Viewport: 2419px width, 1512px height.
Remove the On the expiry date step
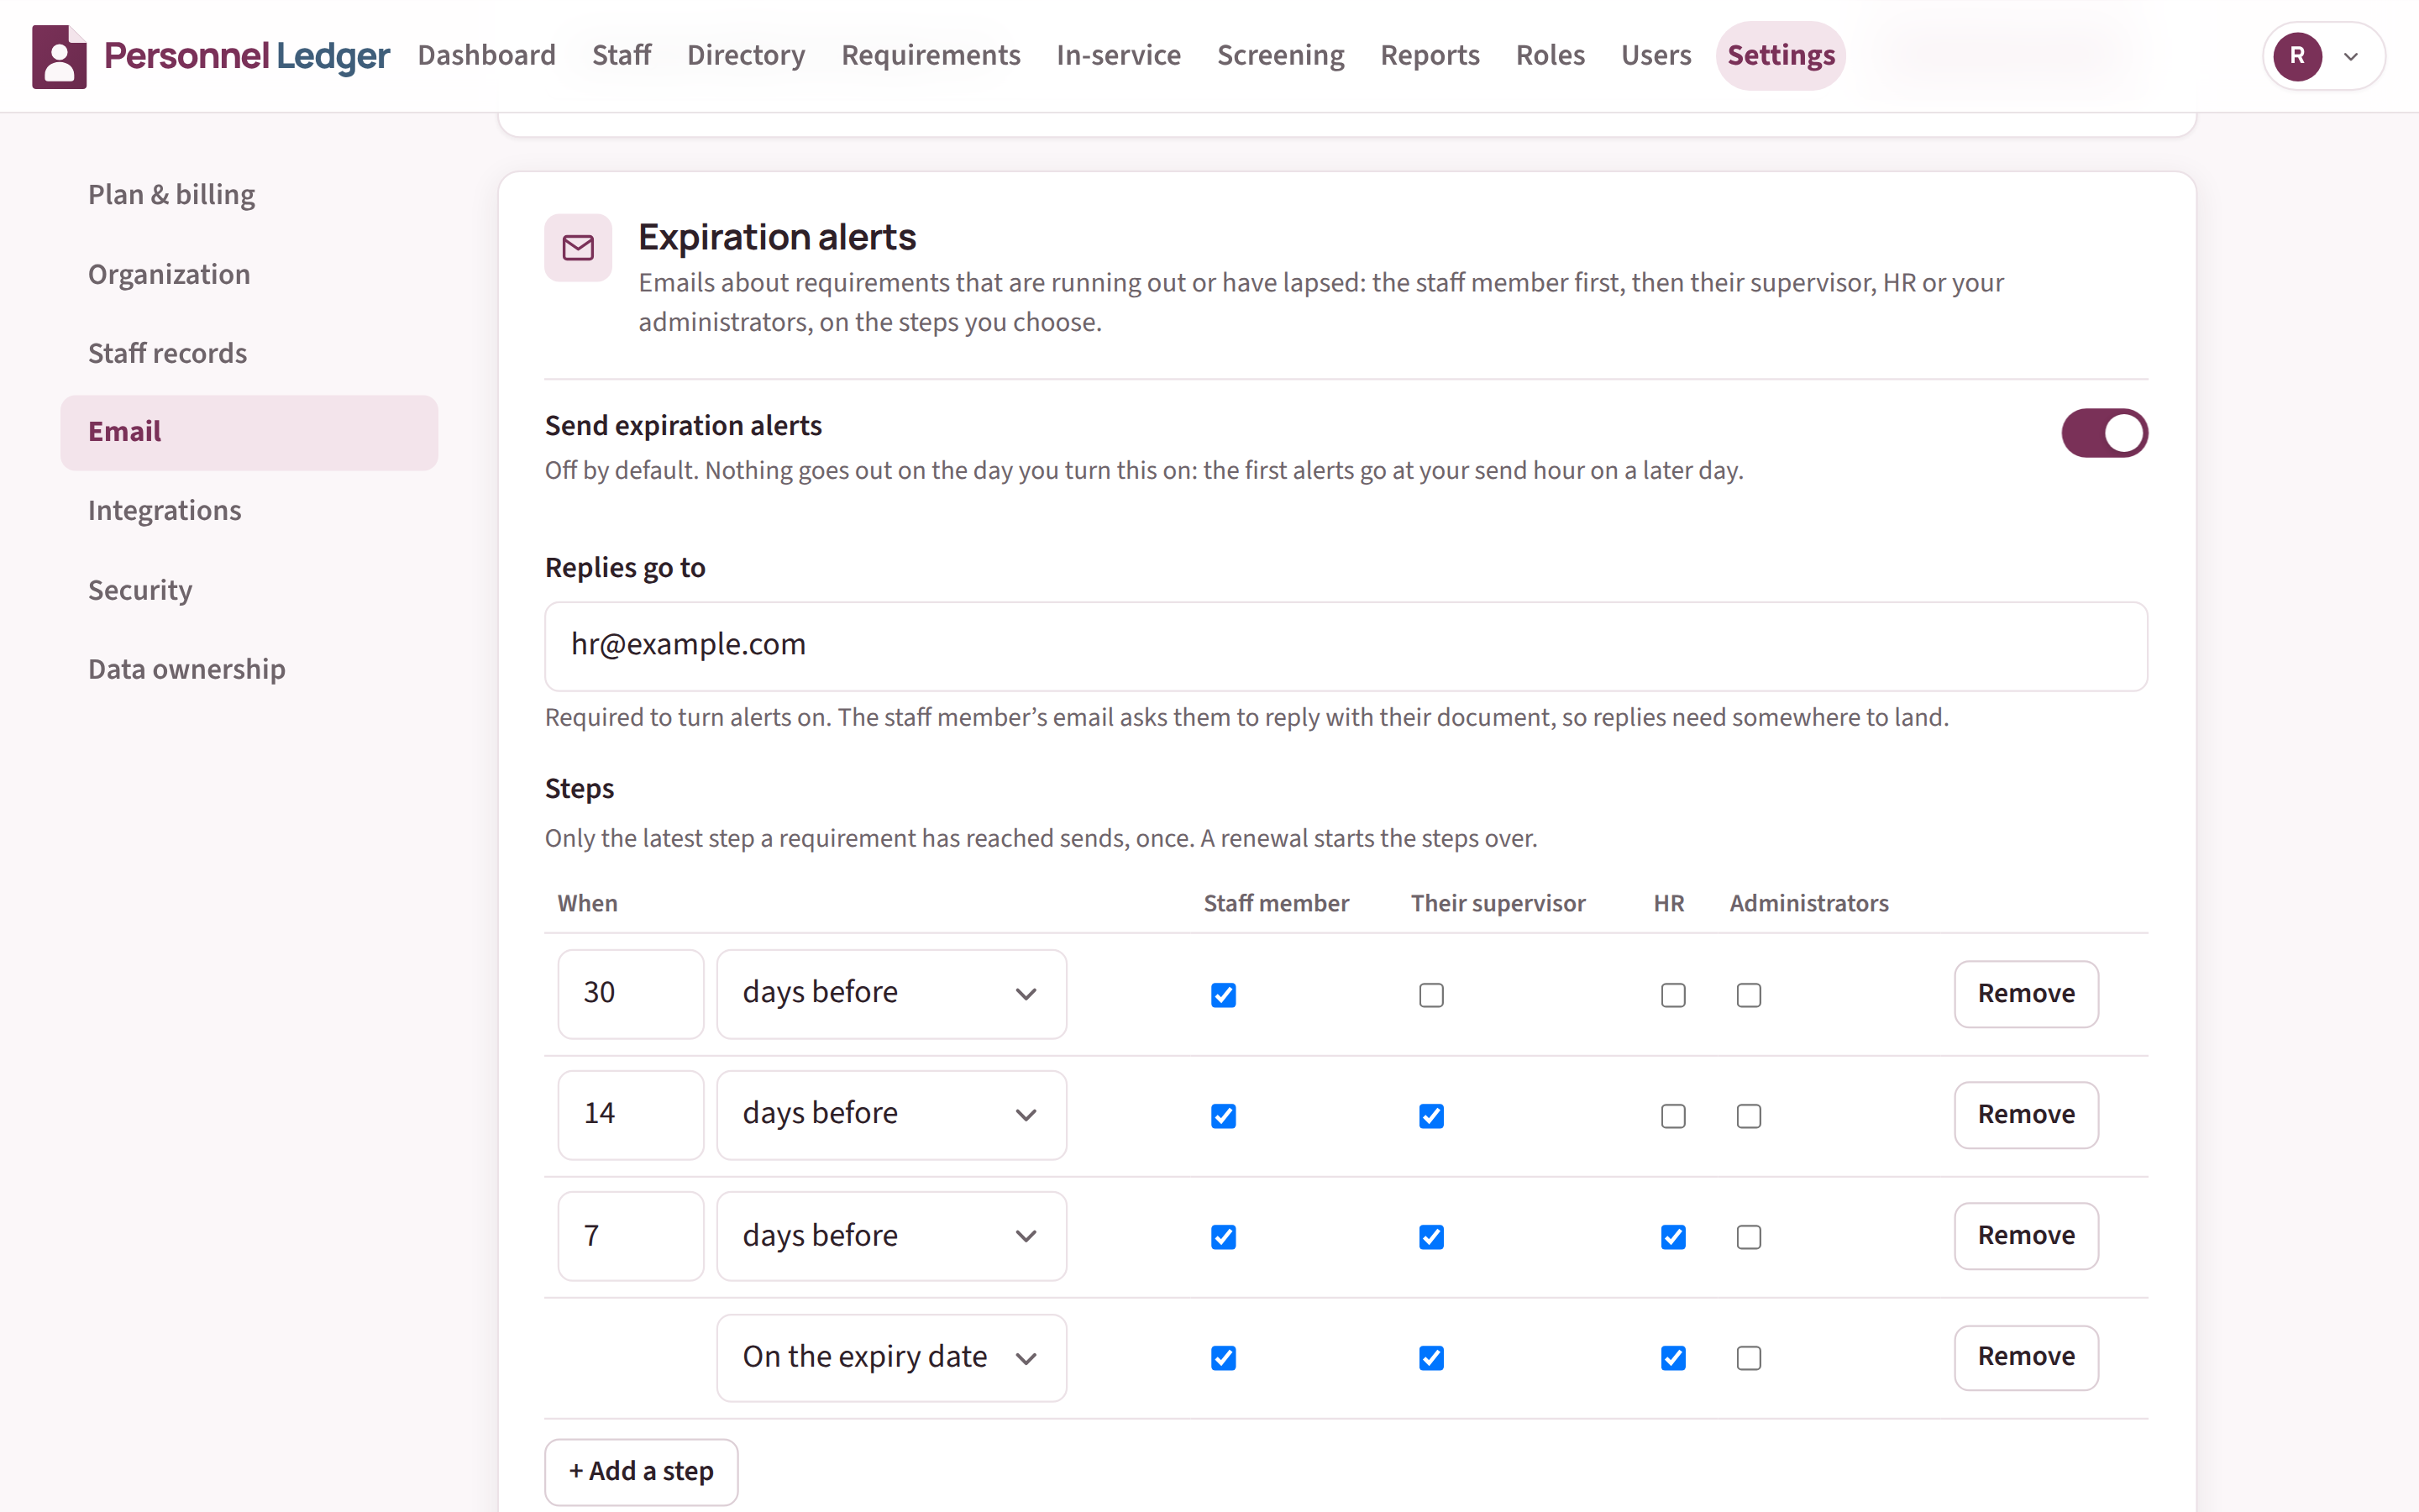(x=2026, y=1357)
